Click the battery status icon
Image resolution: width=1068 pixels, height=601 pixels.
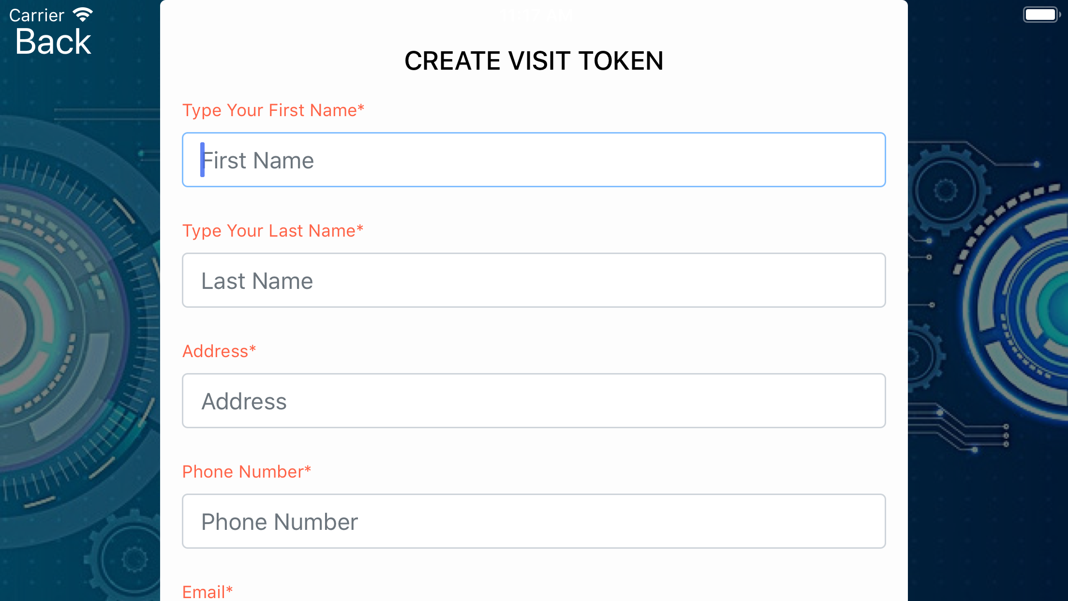tap(1042, 15)
